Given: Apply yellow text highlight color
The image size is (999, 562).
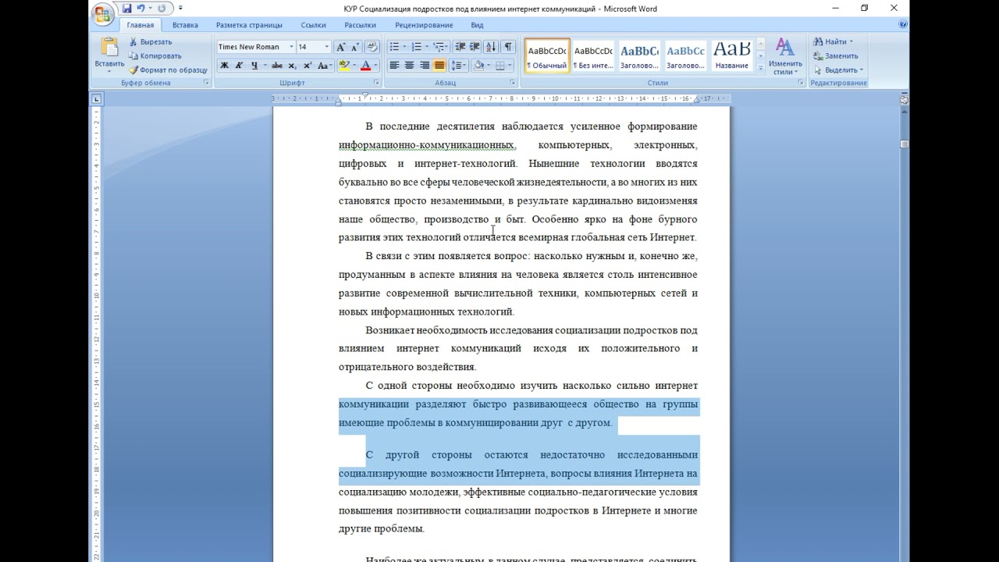Looking at the screenshot, I should [x=343, y=66].
